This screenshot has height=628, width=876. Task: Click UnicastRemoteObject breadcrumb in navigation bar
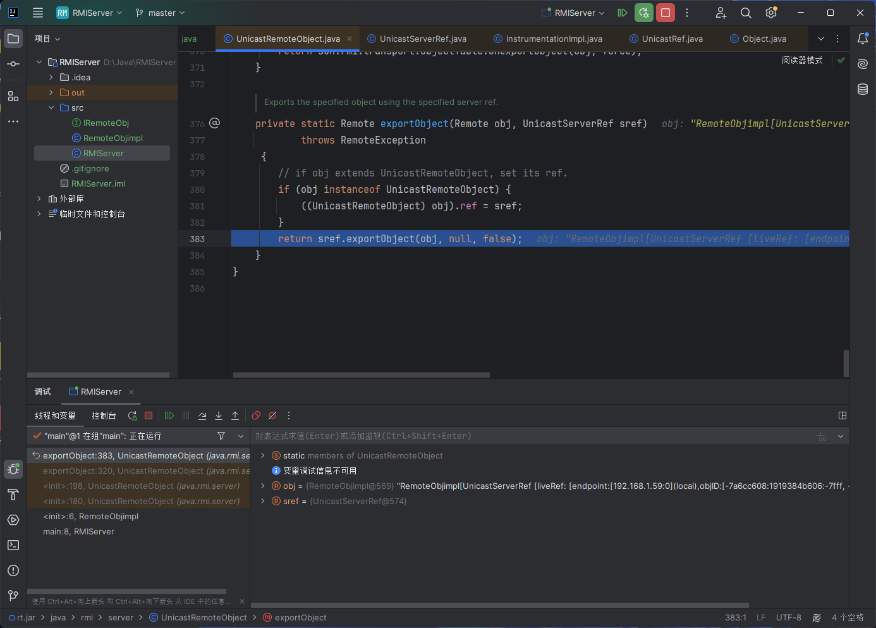coord(198,618)
